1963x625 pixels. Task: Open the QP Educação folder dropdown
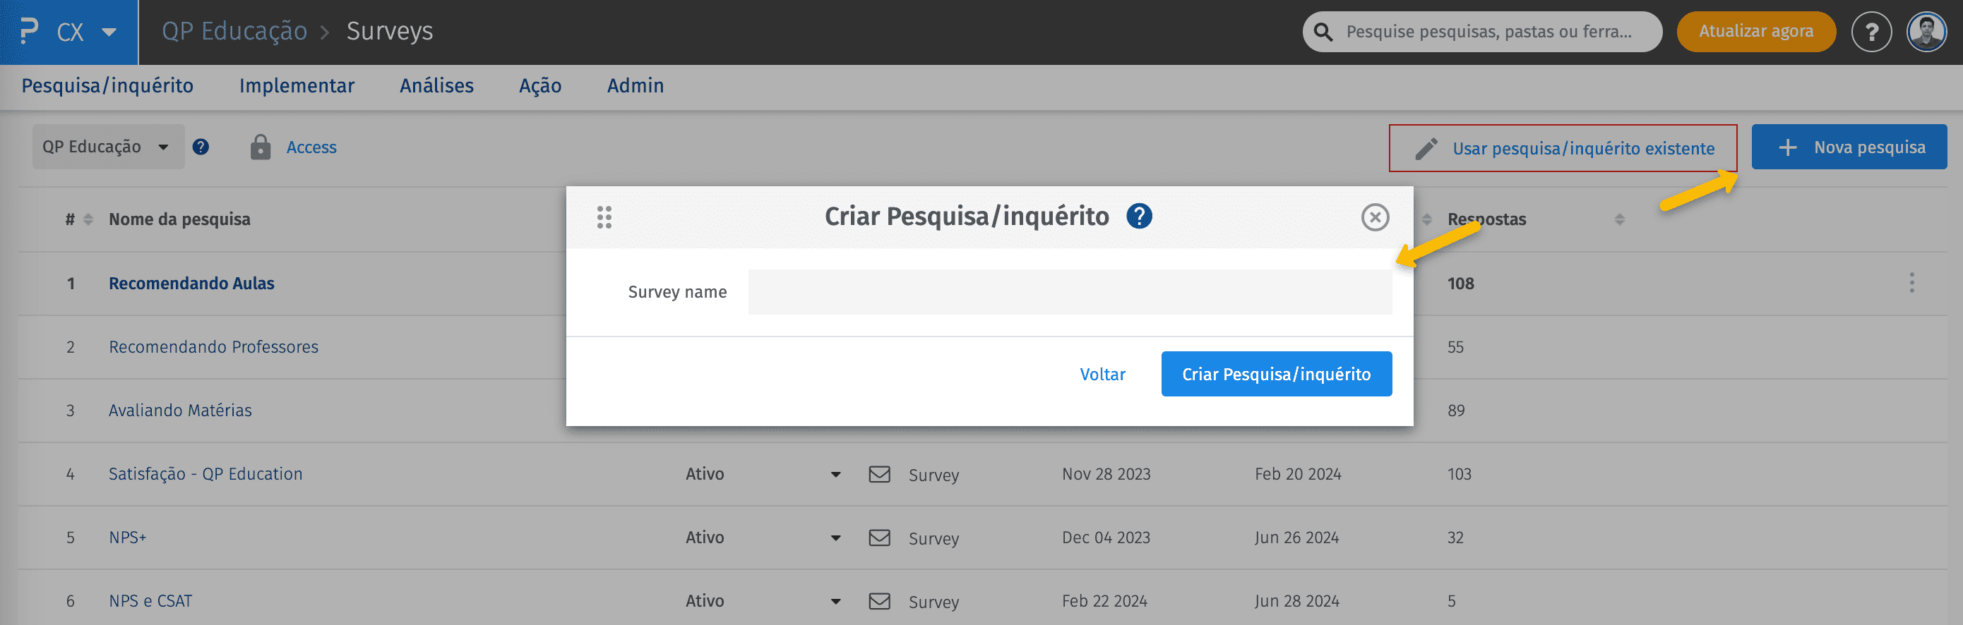107,147
